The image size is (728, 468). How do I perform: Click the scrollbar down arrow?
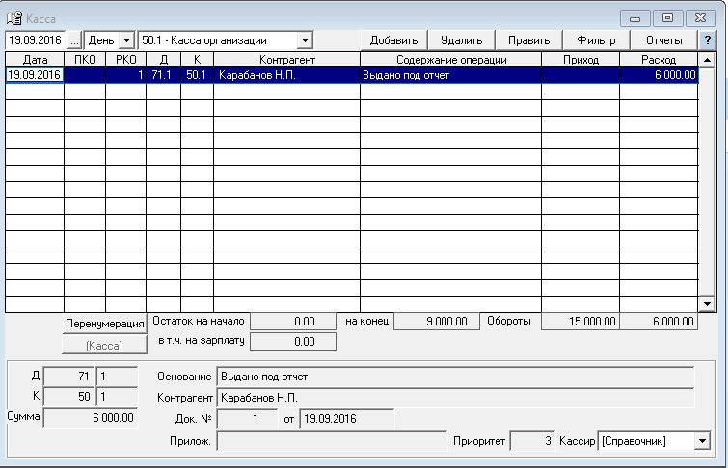(x=707, y=304)
